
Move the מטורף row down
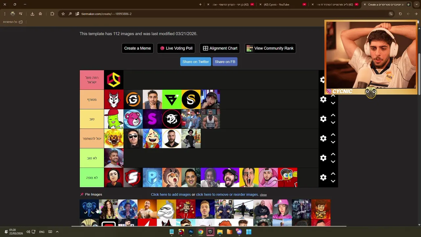pos(333,103)
